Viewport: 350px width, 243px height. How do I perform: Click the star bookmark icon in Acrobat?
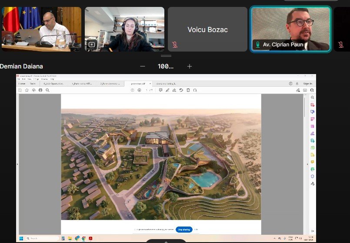(27, 90)
